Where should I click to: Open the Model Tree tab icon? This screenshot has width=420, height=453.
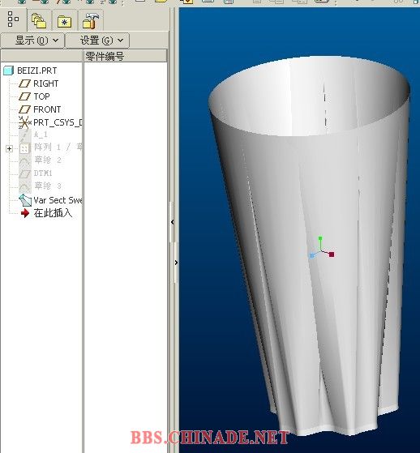click(x=13, y=19)
